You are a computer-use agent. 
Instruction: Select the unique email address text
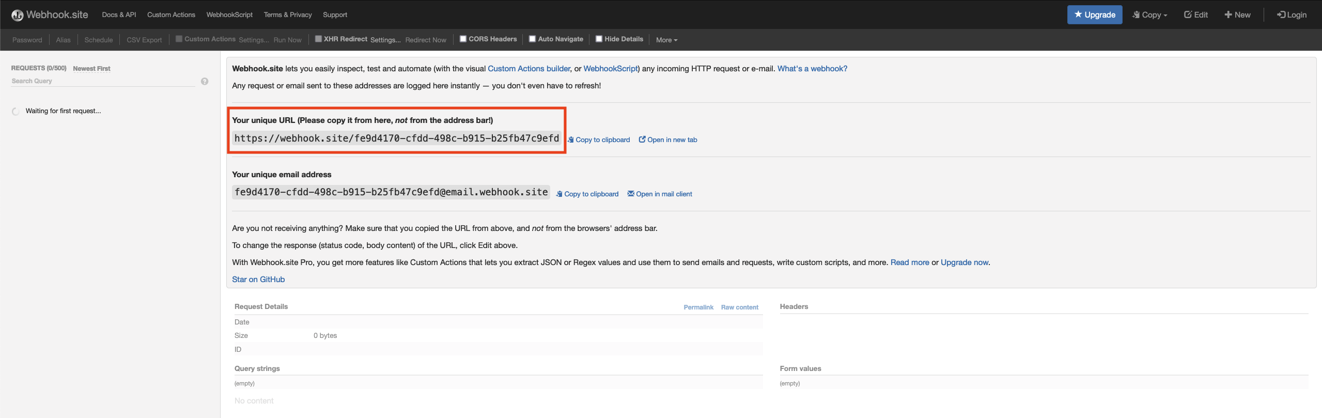pos(391,192)
